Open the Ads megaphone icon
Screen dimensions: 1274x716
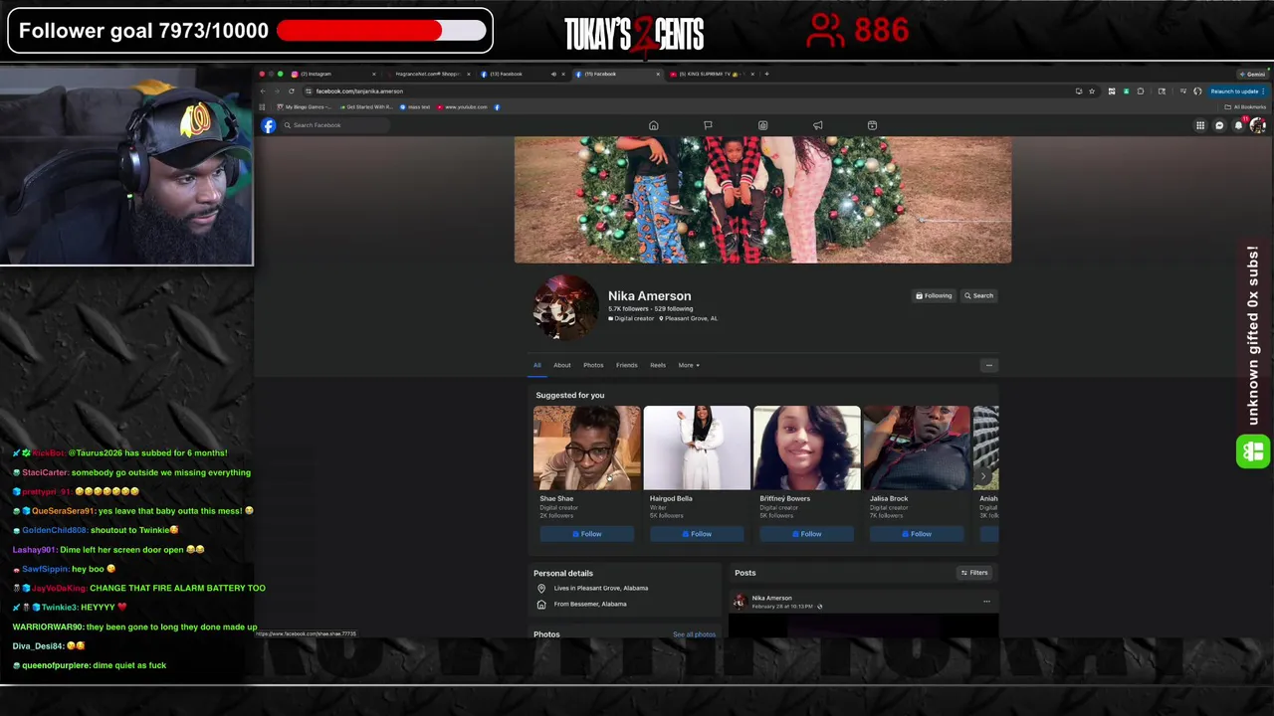(817, 125)
